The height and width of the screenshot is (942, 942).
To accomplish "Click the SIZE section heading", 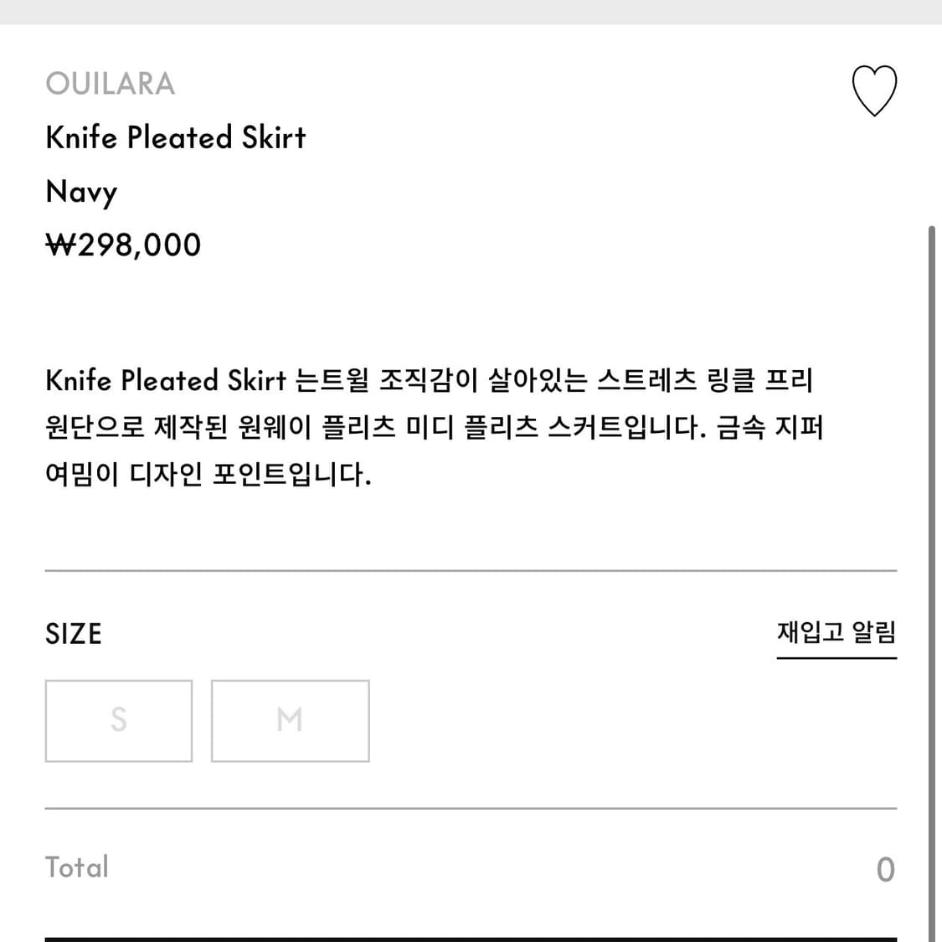I will (74, 634).
